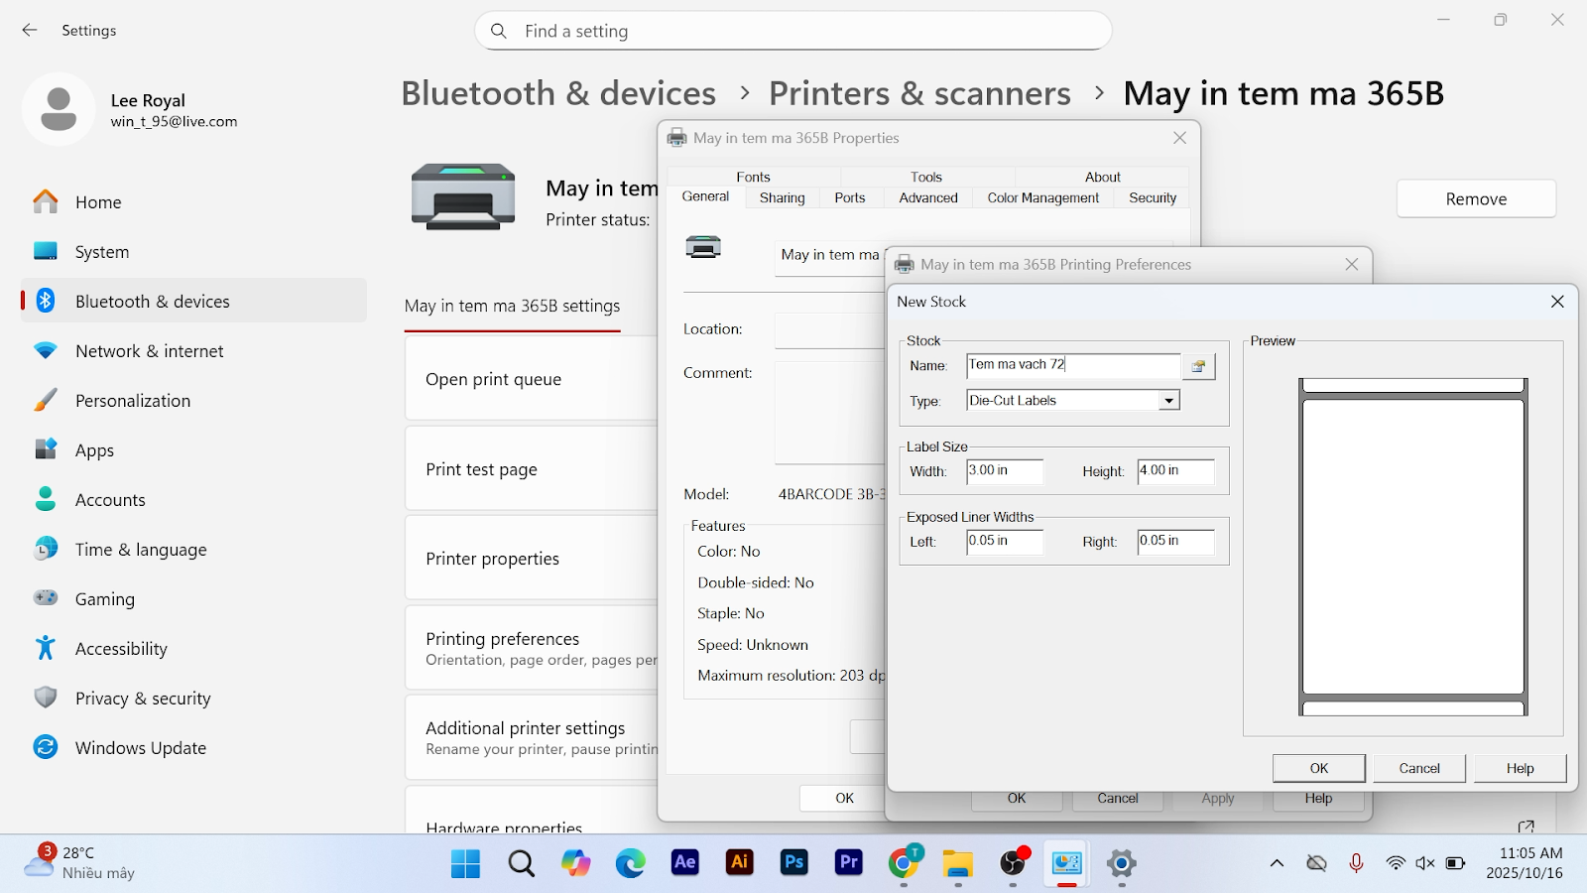Click Help in the New Stock dialog
This screenshot has width=1587, height=893.
tap(1520, 768)
